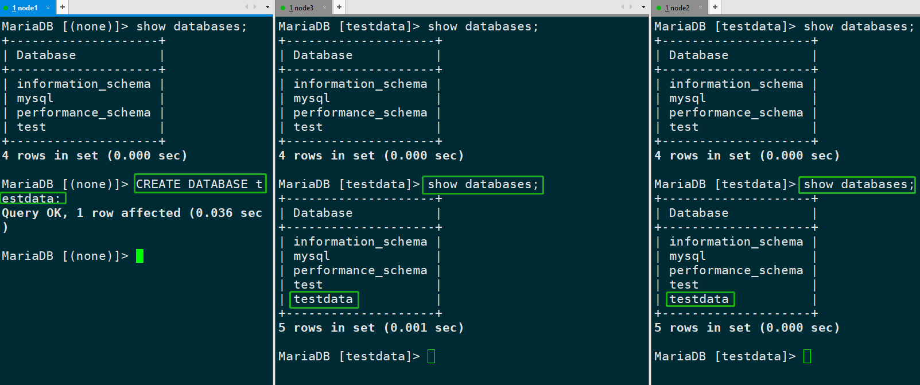This screenshot has height=385, width=920.
Task: Click 'mysql' row in node1 output
Action: (35, 98)
